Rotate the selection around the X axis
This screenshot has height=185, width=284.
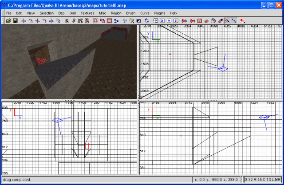coord(31,21)
